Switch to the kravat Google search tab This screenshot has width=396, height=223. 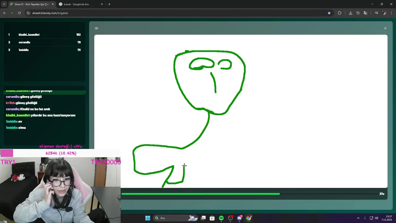[81, 4]
